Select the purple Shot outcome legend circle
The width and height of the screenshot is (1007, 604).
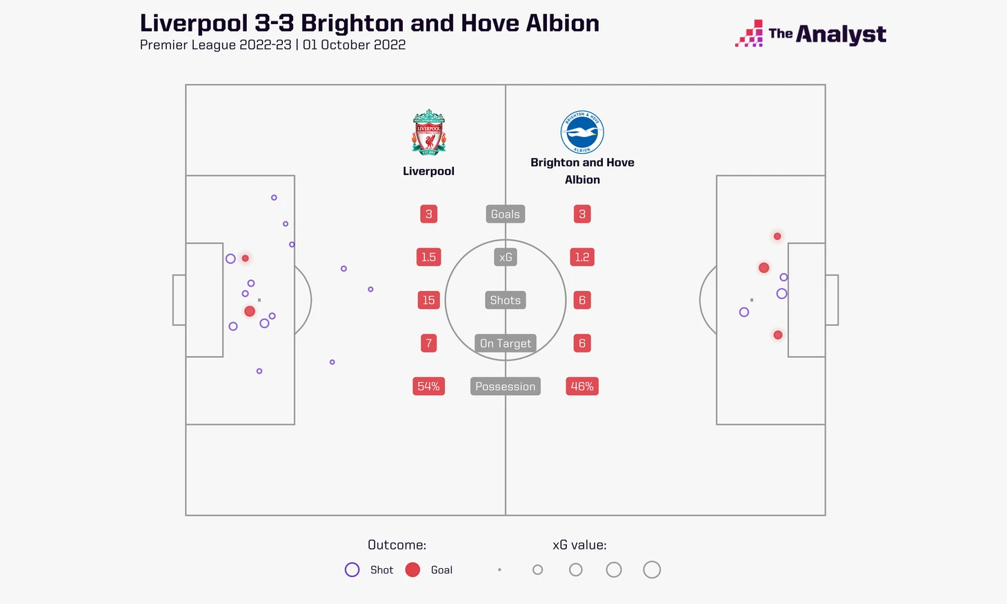tap(352, 570)
